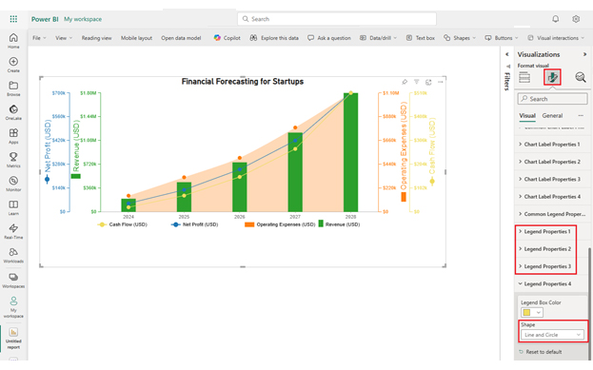The image size is (593, 370).
Task: Open Metrics in left sidebar
Action: [13, 160]
